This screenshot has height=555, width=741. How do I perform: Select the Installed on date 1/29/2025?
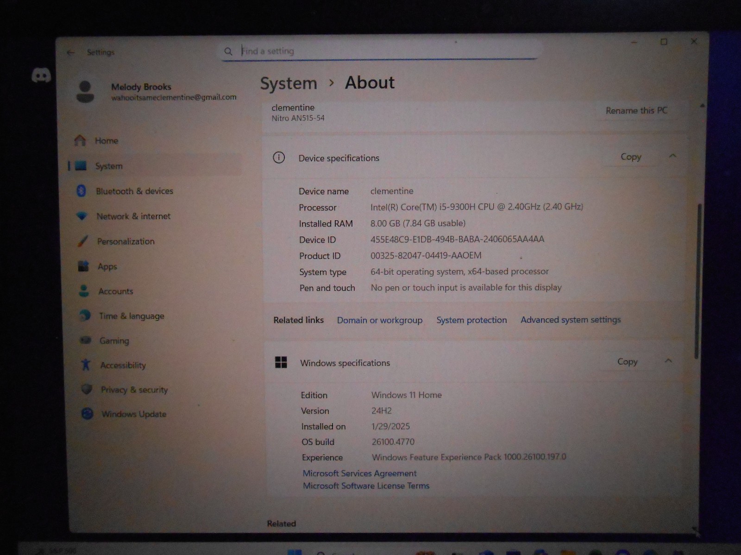(x=391, y=426)
